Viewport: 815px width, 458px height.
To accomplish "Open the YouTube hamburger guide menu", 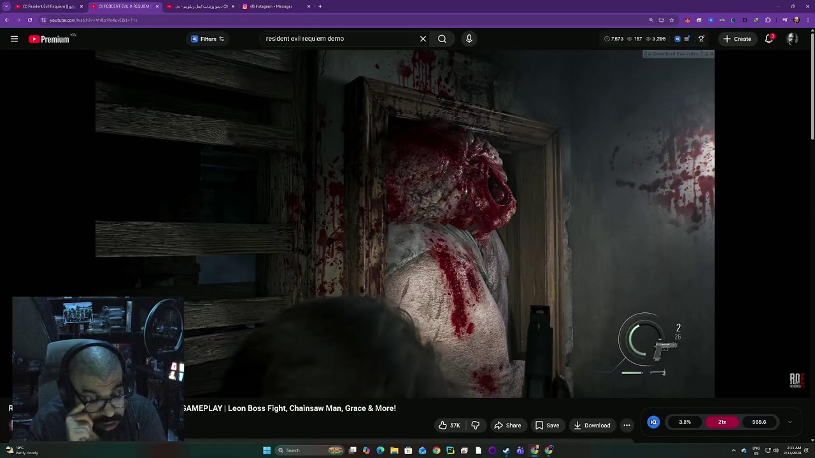I will click(x=14, y=39).
